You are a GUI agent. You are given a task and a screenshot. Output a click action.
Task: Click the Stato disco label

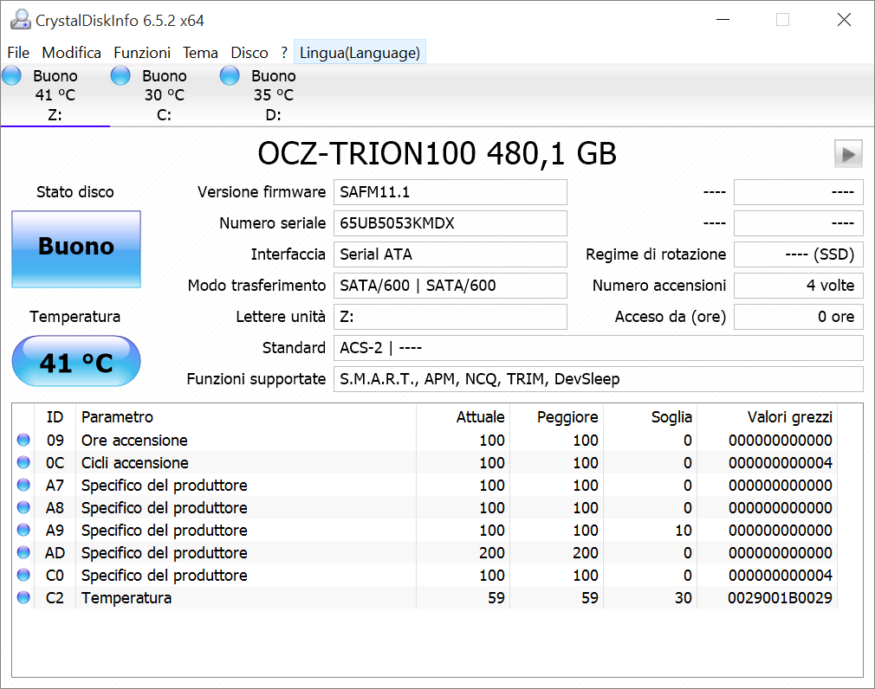point(75,192)
